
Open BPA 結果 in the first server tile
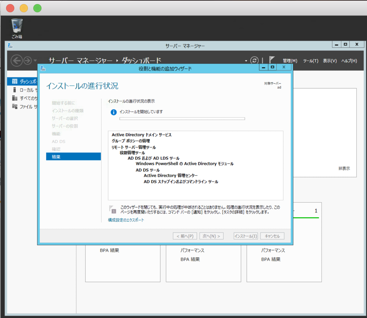click(110, 250)
